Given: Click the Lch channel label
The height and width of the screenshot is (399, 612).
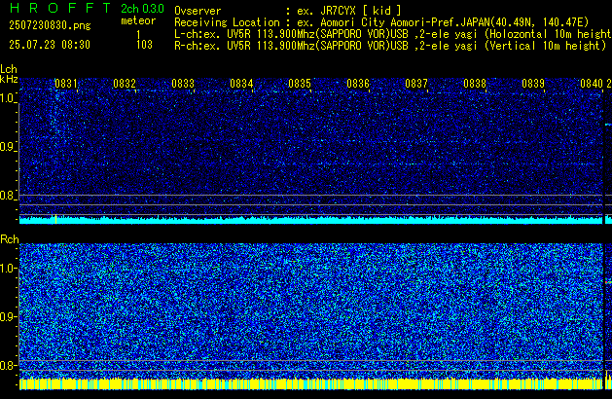Looking at the screenshot, I should pyautogui.click(x=9, y=69).
